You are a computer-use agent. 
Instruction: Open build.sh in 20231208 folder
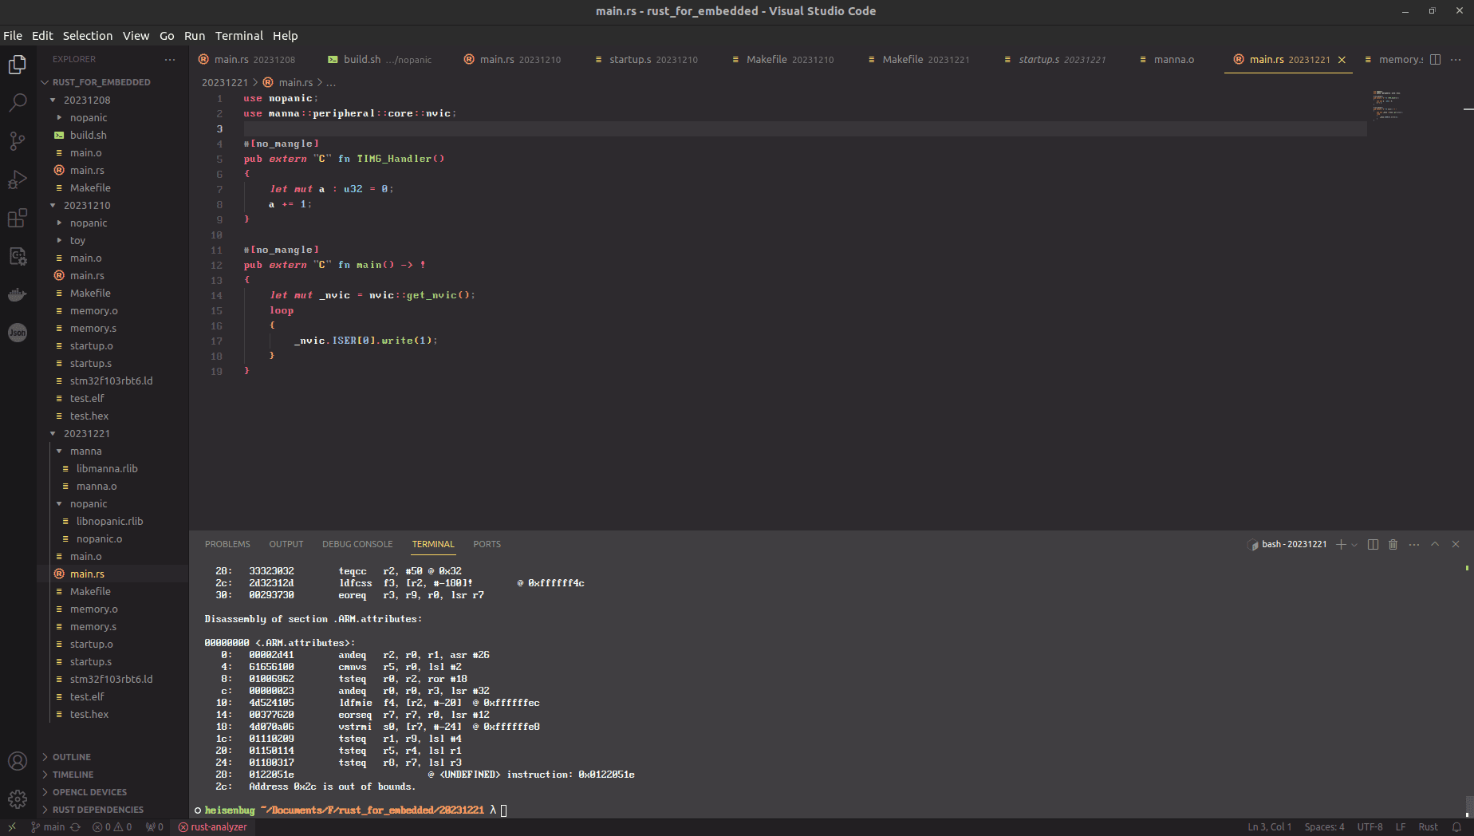point(113,135)
